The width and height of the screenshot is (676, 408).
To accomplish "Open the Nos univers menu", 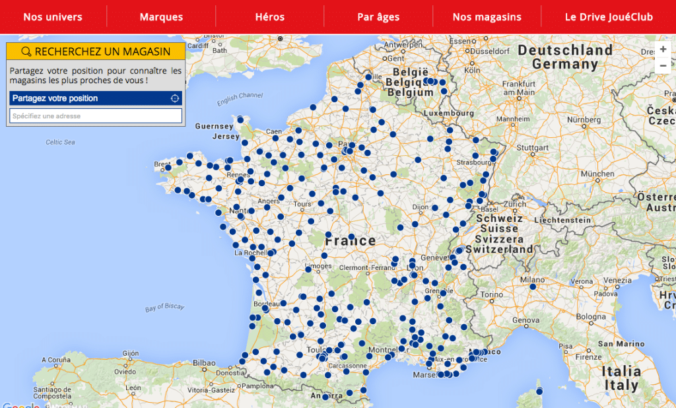I will pos(53,17).
